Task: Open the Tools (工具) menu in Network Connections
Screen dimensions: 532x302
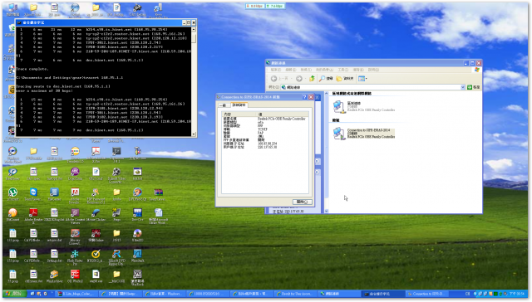Action: coord(342,70)
